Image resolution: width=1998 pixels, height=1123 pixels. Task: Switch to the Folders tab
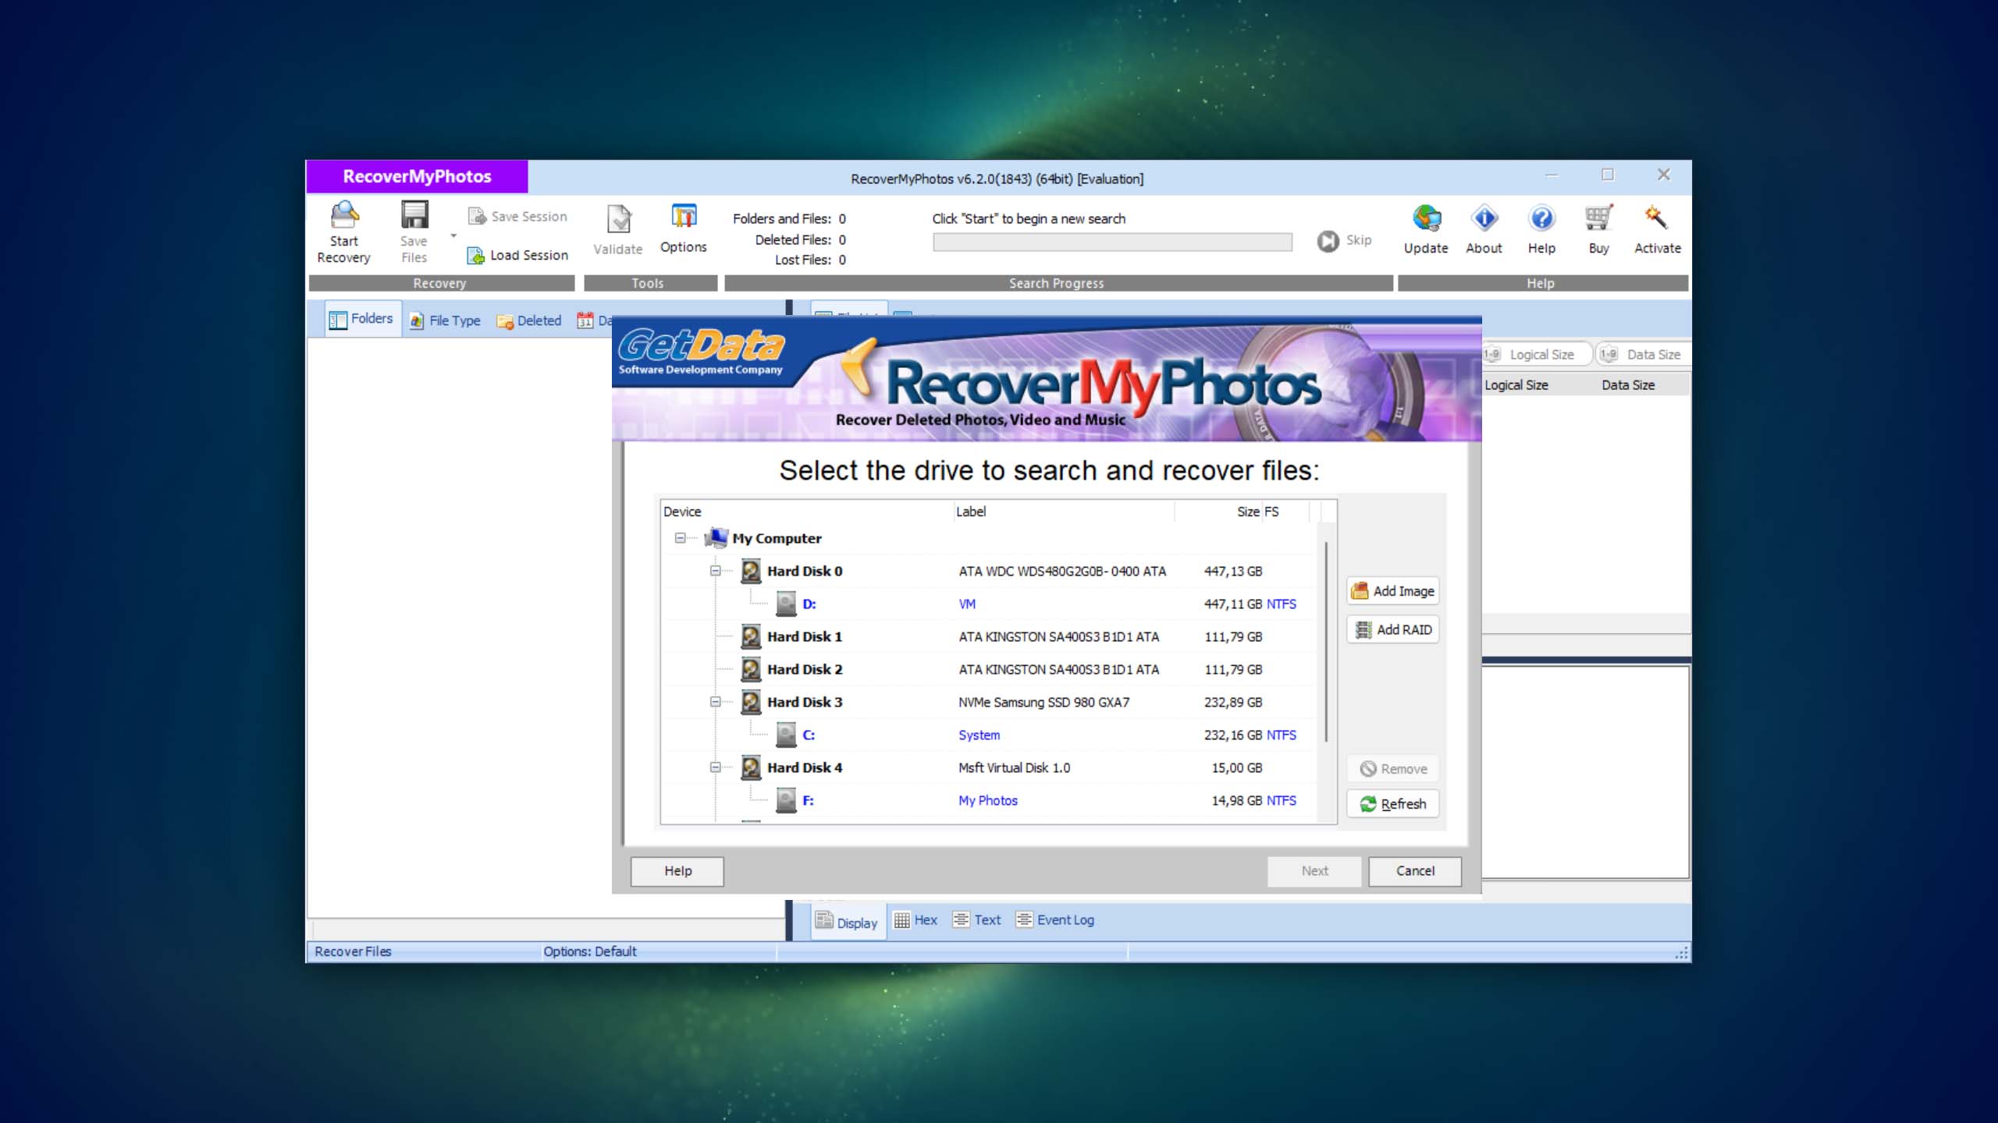[x=361, y=319]
